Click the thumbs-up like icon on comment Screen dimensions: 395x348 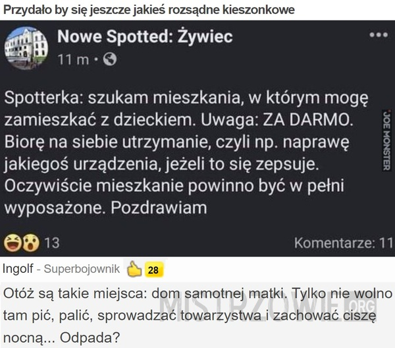134,269
